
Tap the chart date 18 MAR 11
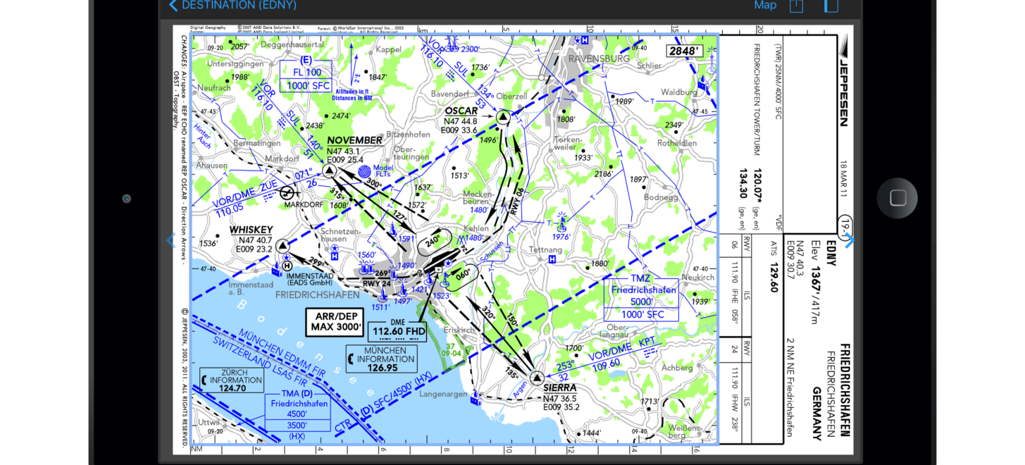click(x=843, y=180)
